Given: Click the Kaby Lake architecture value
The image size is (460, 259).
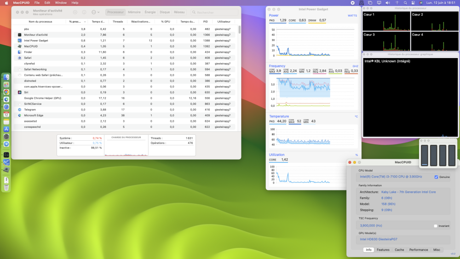Looking at the screenshot, I should [408, 192].
